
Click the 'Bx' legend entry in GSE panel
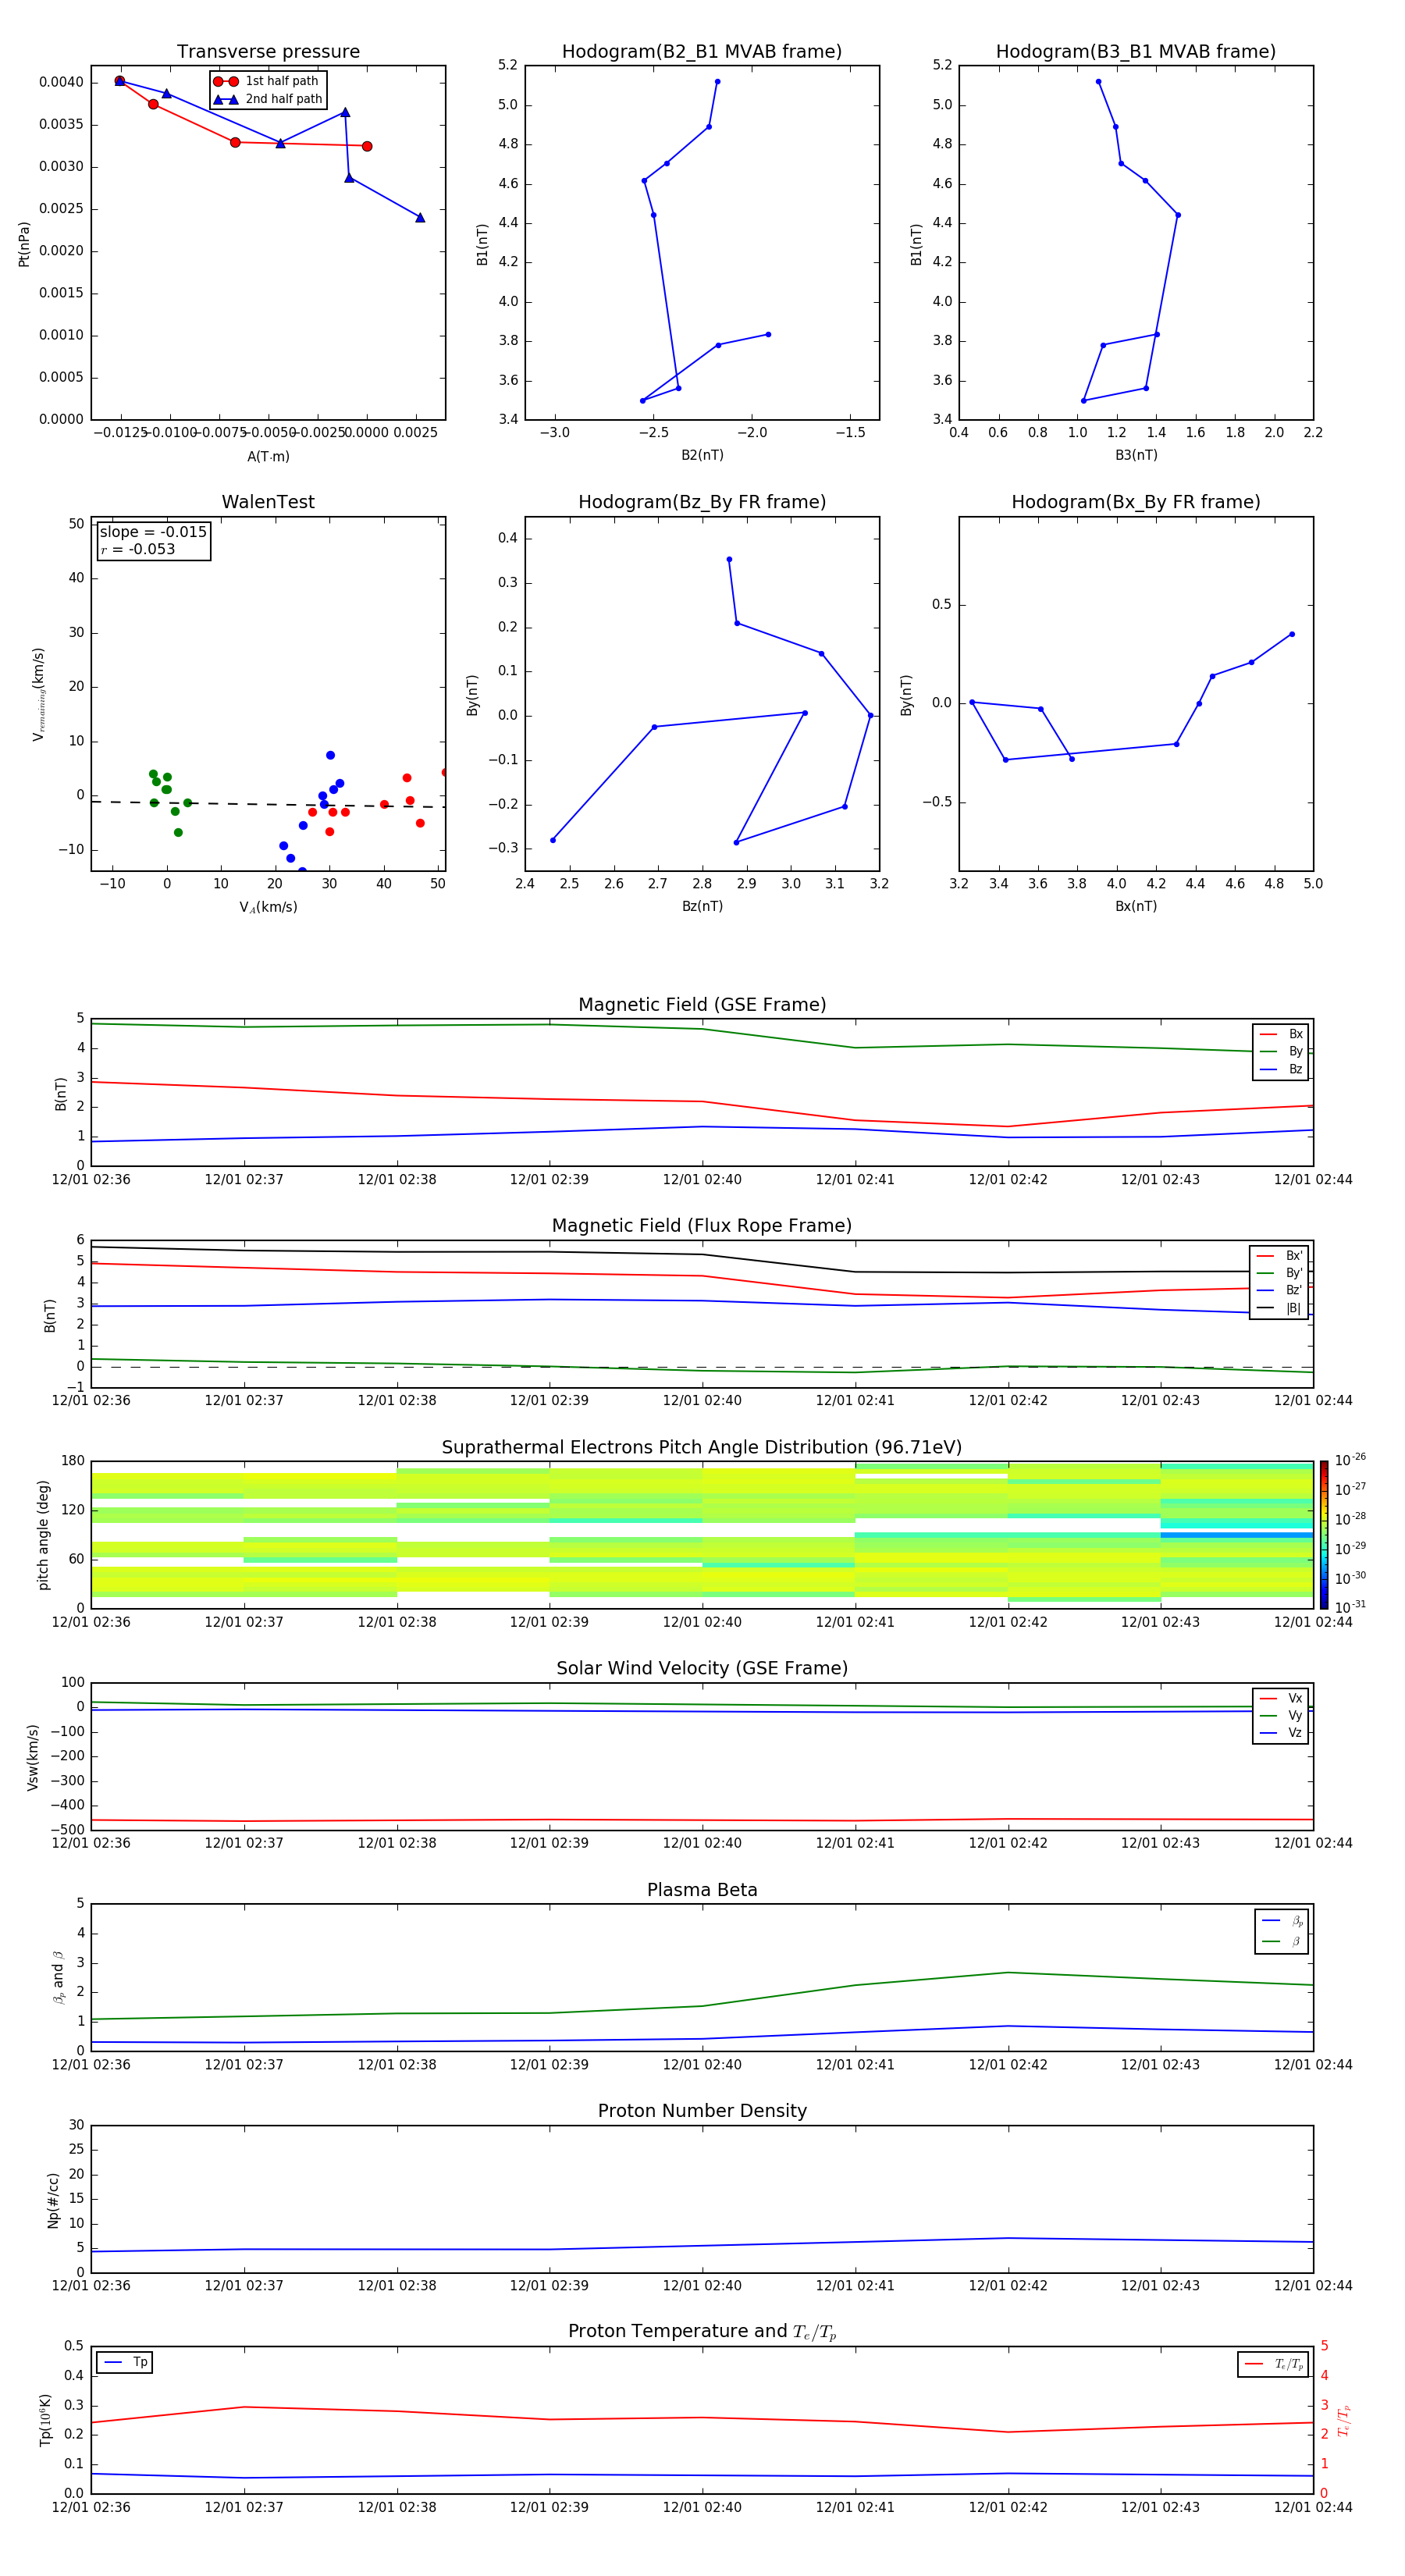(x=1281, y=1034)
